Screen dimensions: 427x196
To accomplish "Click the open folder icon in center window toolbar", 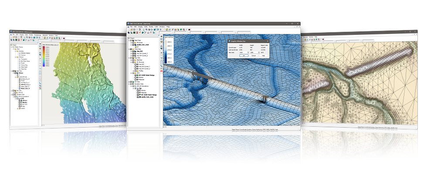I will point(131,30).
